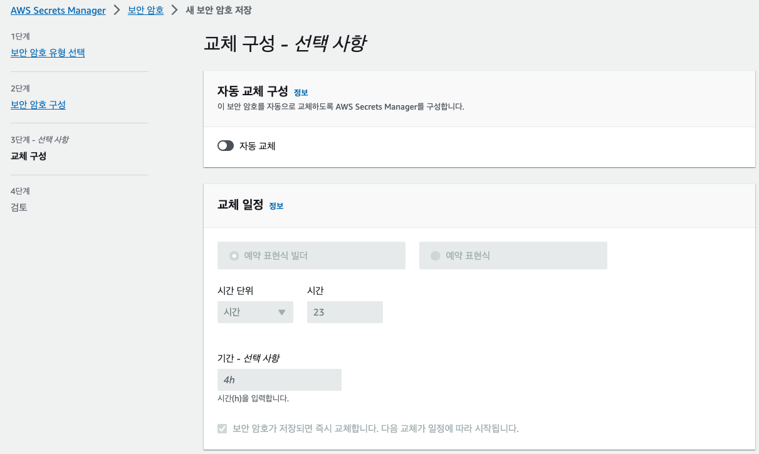Select the 예약 표현식 radio button

(436, 255)
